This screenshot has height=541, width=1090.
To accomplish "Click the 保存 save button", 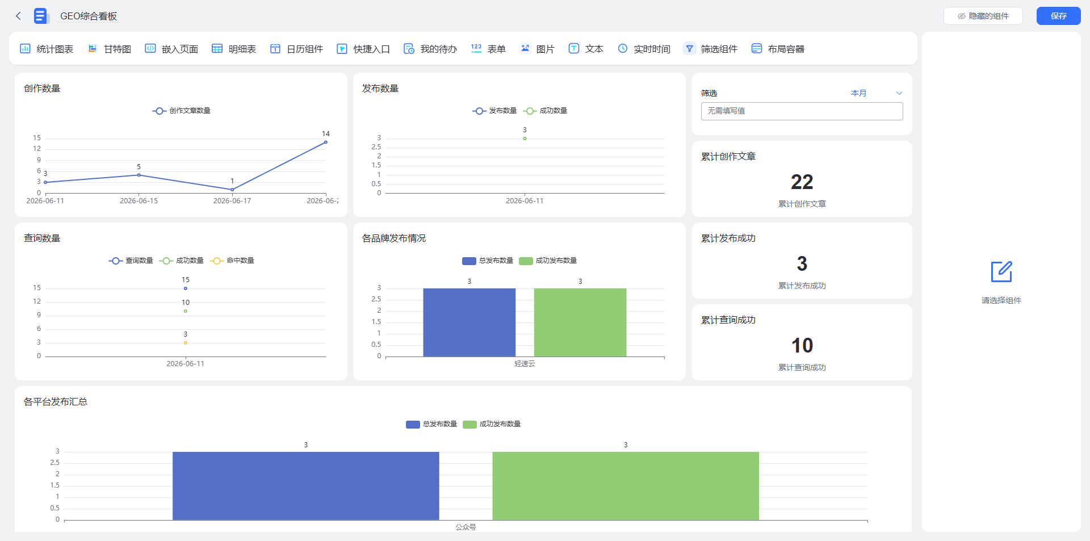I will coord(1058,16).
